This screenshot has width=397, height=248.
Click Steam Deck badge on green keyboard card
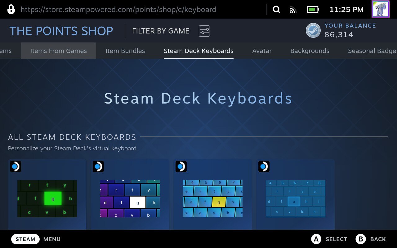(x=15, y=166)
